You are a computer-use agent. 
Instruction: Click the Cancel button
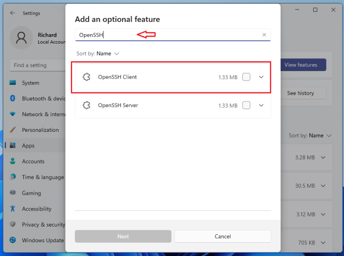coord(223,236)
